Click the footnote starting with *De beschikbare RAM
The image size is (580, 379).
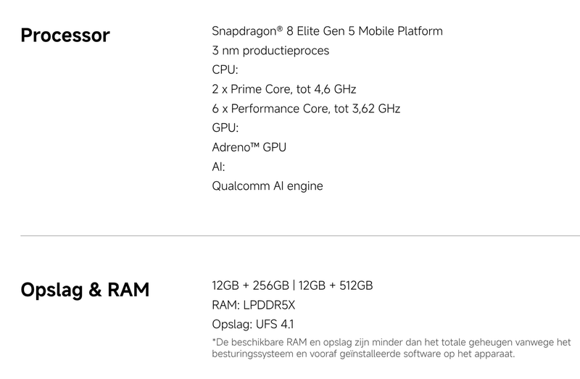[391, 342]
